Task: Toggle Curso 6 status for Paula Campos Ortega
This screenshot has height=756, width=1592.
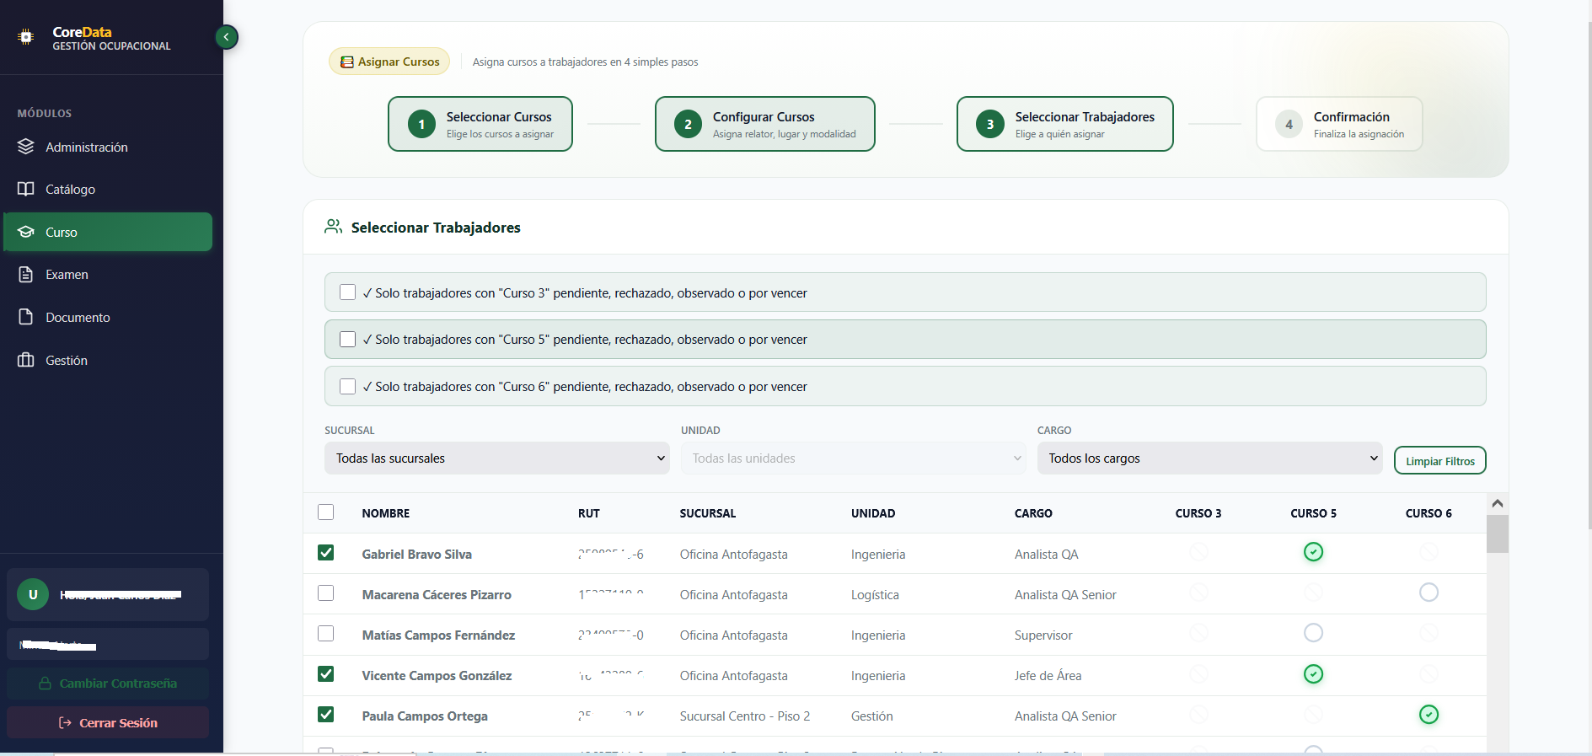Action: tap(1429, 715)
